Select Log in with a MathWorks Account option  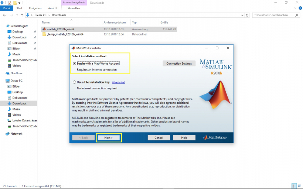pos(74,63)
